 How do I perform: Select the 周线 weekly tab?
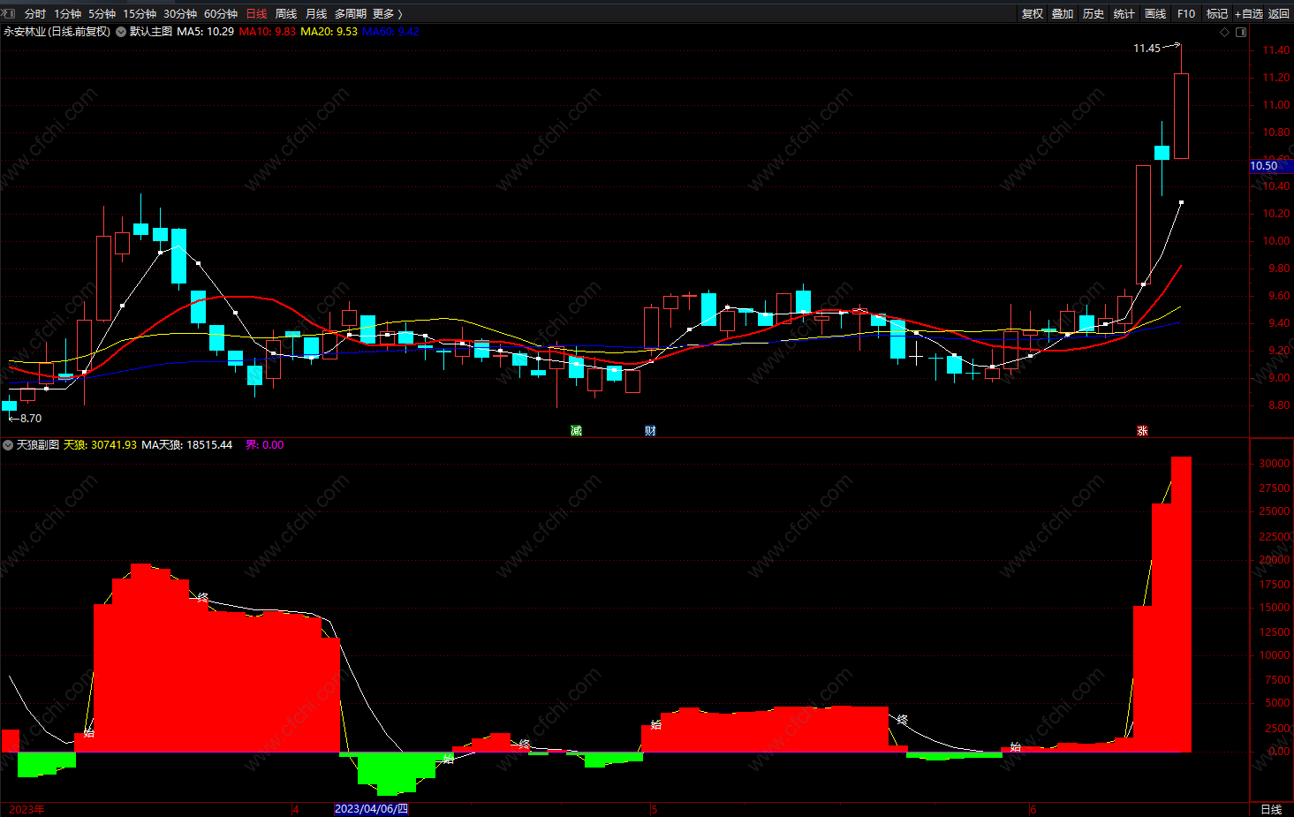(x=286, y=13)
